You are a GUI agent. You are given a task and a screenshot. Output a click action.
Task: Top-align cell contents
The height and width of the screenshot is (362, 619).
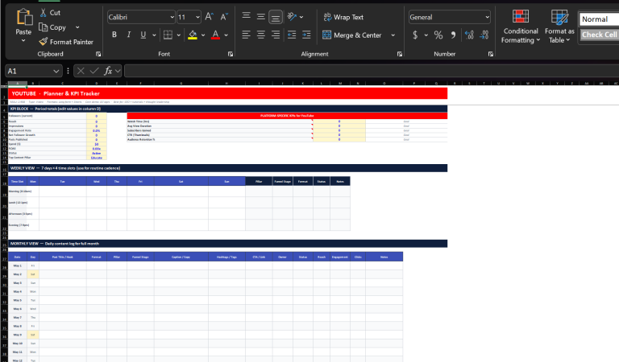tap(246, 17)
